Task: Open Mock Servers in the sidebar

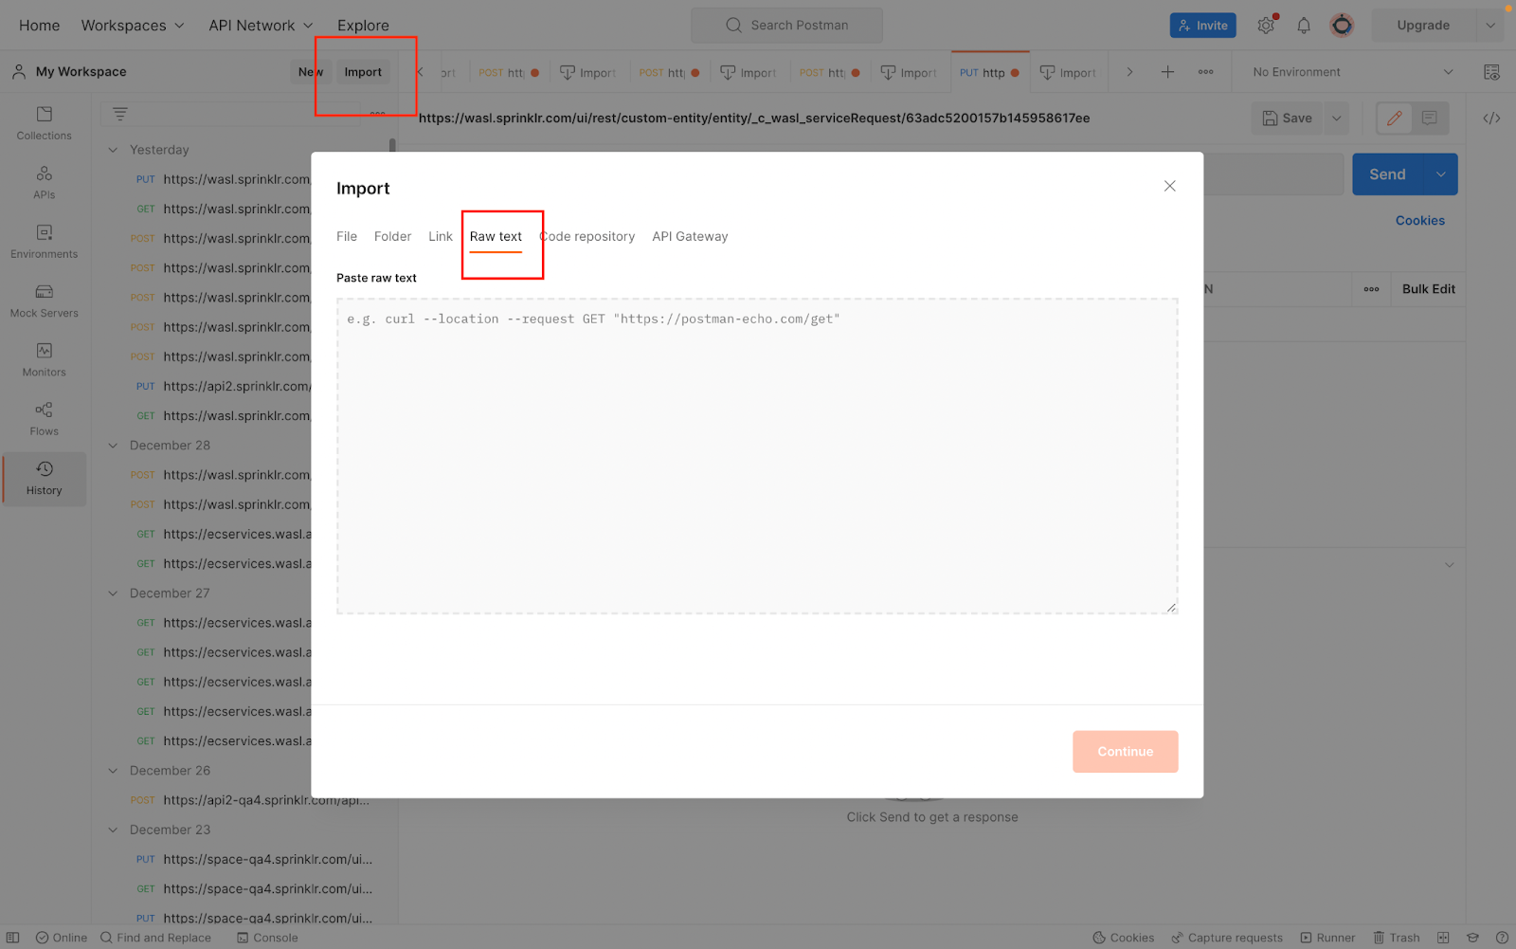Action: click(x=44, y=301)
